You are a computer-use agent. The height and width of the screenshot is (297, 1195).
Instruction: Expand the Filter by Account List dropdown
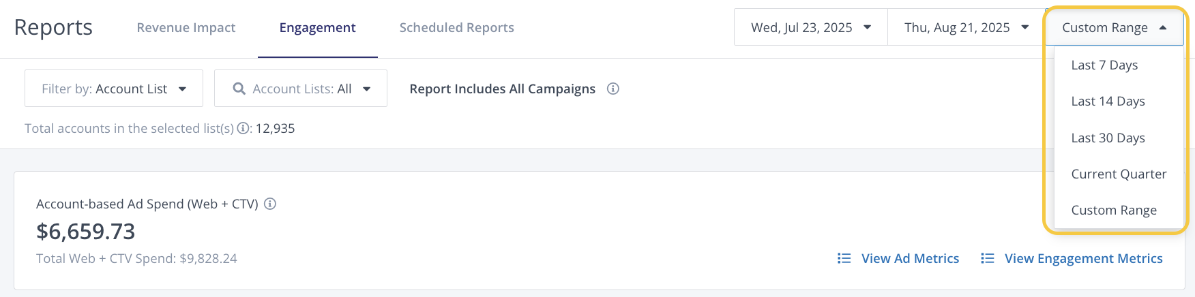click(114, 89)
